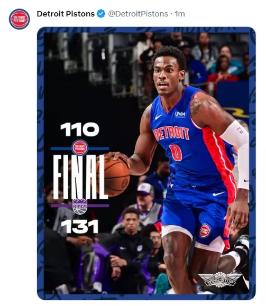Click the Pistons score 110
Image resolution: width=266 pixels, height=306 pixels.
80,129
